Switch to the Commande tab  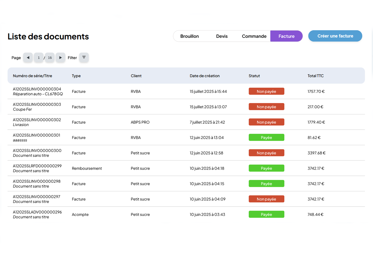(x=254, y=36)
